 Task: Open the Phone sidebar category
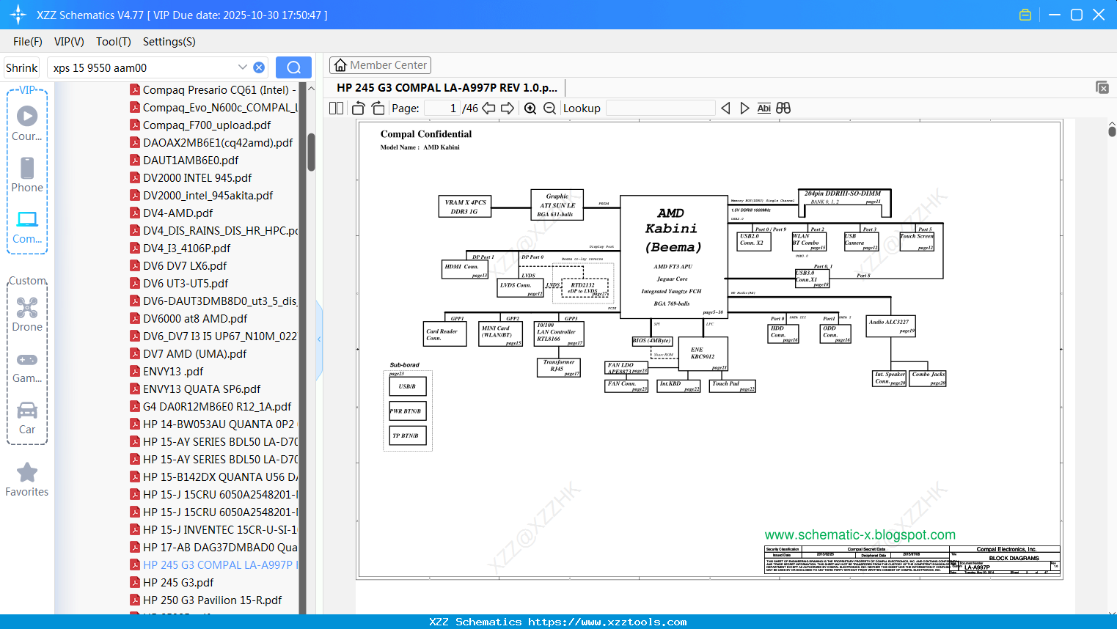27,175
